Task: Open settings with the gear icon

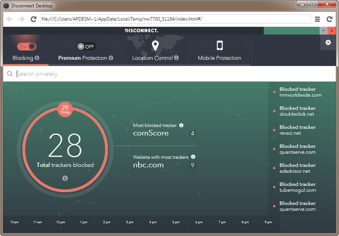Action: point(328,42)
